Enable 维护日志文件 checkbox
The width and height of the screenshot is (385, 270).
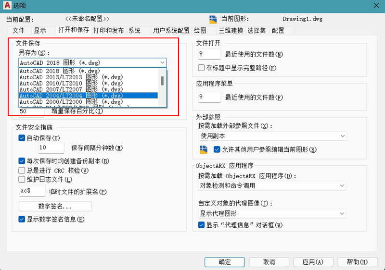point(22,180)
